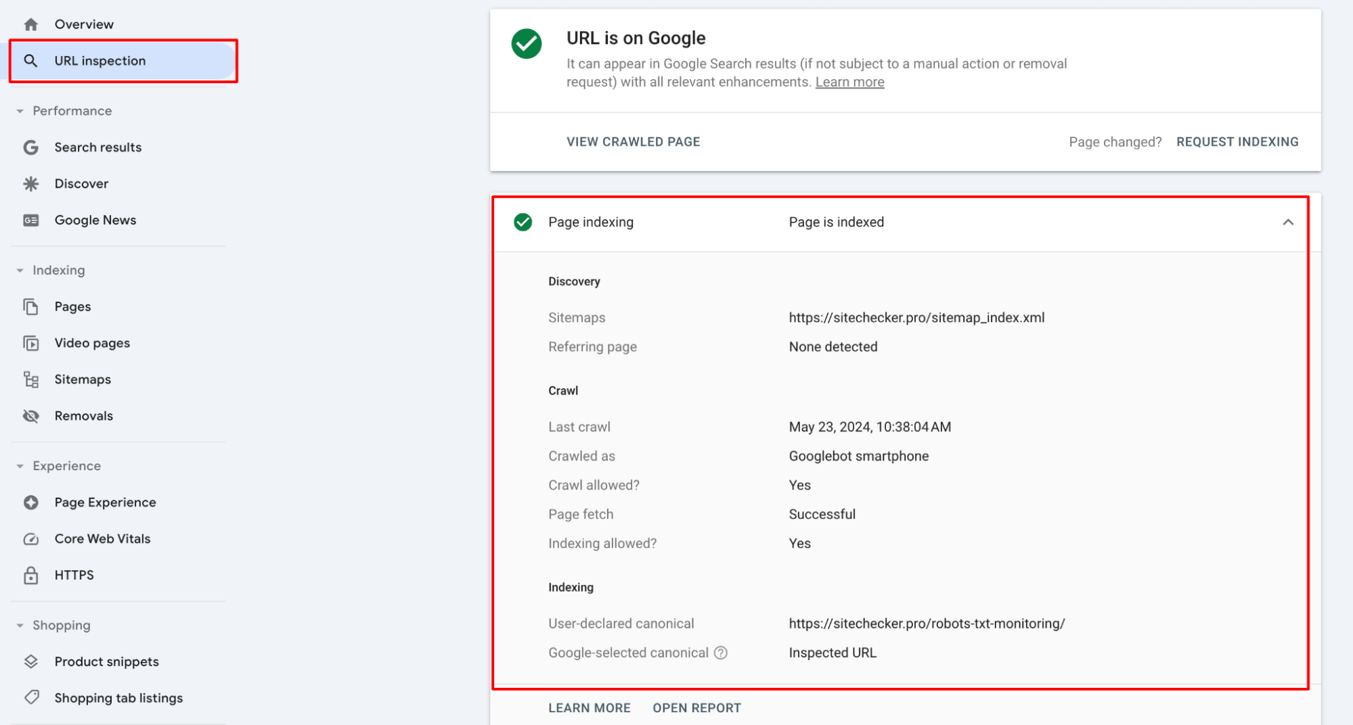
Task: Click the 'None detected' referring page value
Action: coord(833,347)
